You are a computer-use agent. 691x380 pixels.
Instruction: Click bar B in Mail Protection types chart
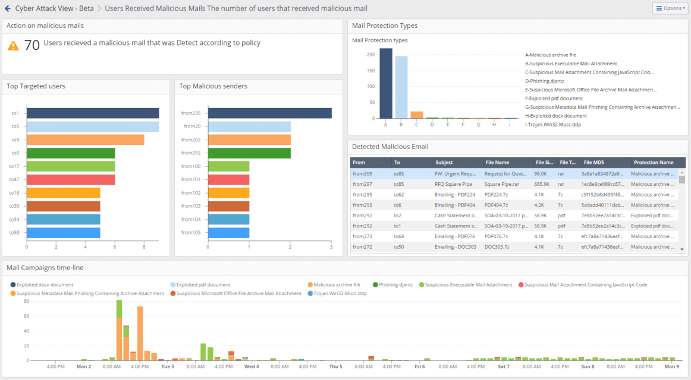[401, 87]
